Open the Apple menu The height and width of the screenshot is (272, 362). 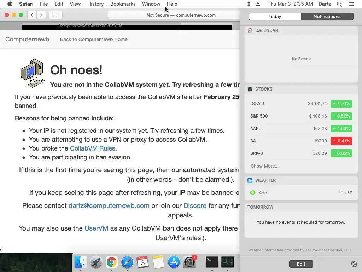point(10,4)
